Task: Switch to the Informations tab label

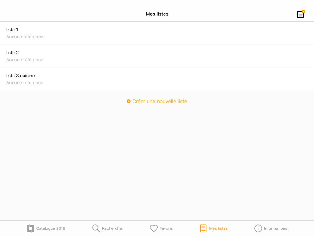Action: click(x=276, y=228)
